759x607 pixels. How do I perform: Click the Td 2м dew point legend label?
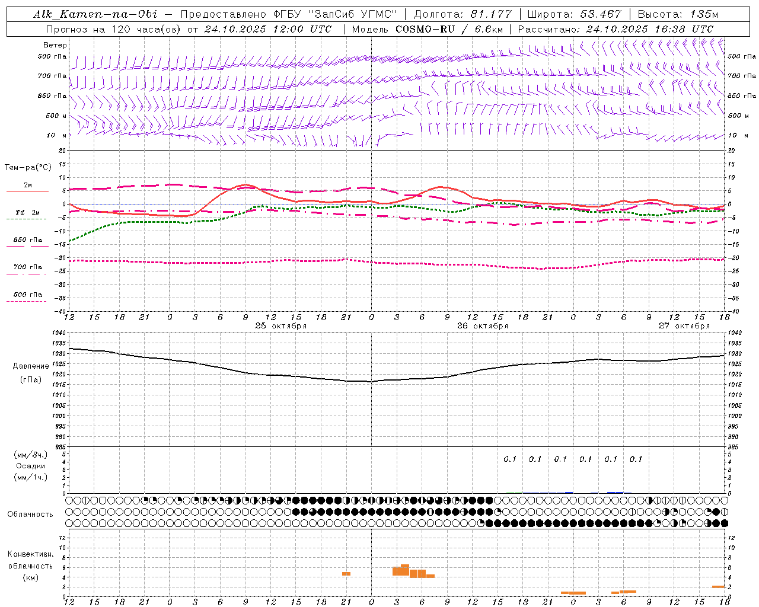tap(28, 212)
